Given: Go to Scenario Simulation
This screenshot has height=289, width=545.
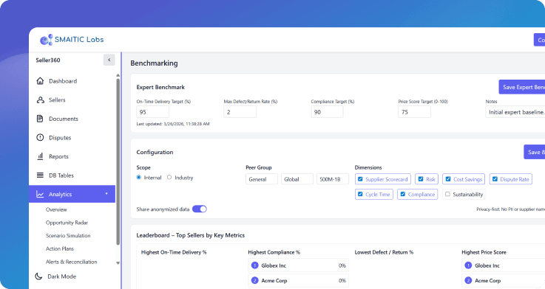Looking at the screenshot, I should click(x=68, y=236).
